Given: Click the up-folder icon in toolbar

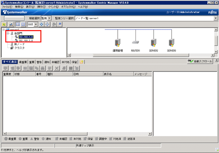Looking at the screenshot, I should pyautogui.click(x=4, y=24).
